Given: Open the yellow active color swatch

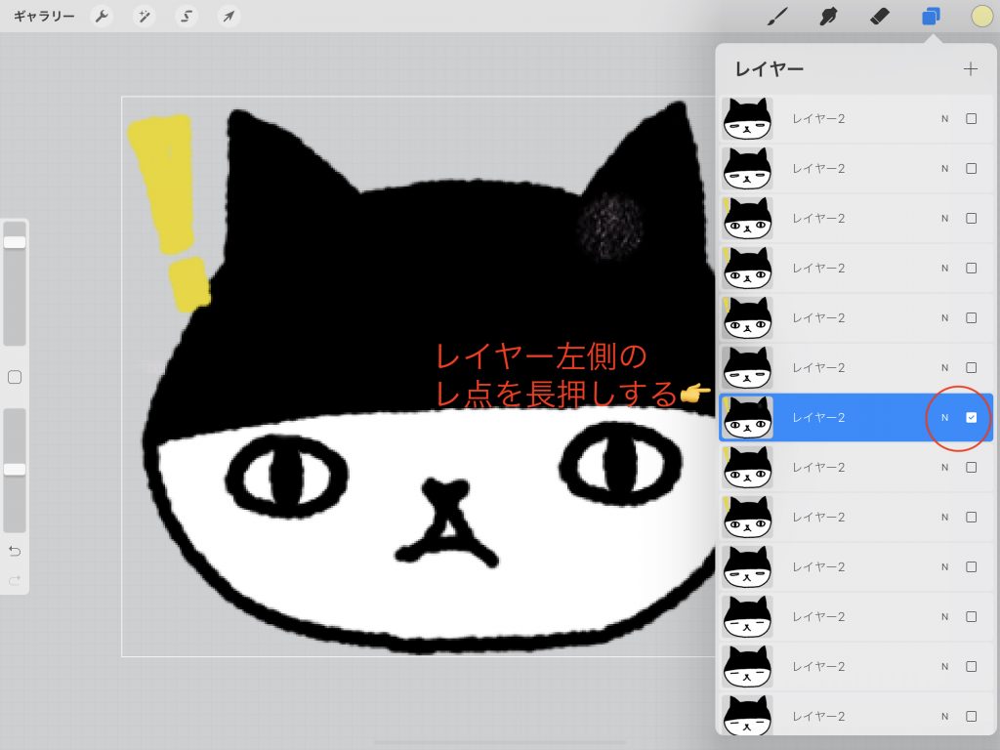Looking at the screenshot, I should [980, 16].
